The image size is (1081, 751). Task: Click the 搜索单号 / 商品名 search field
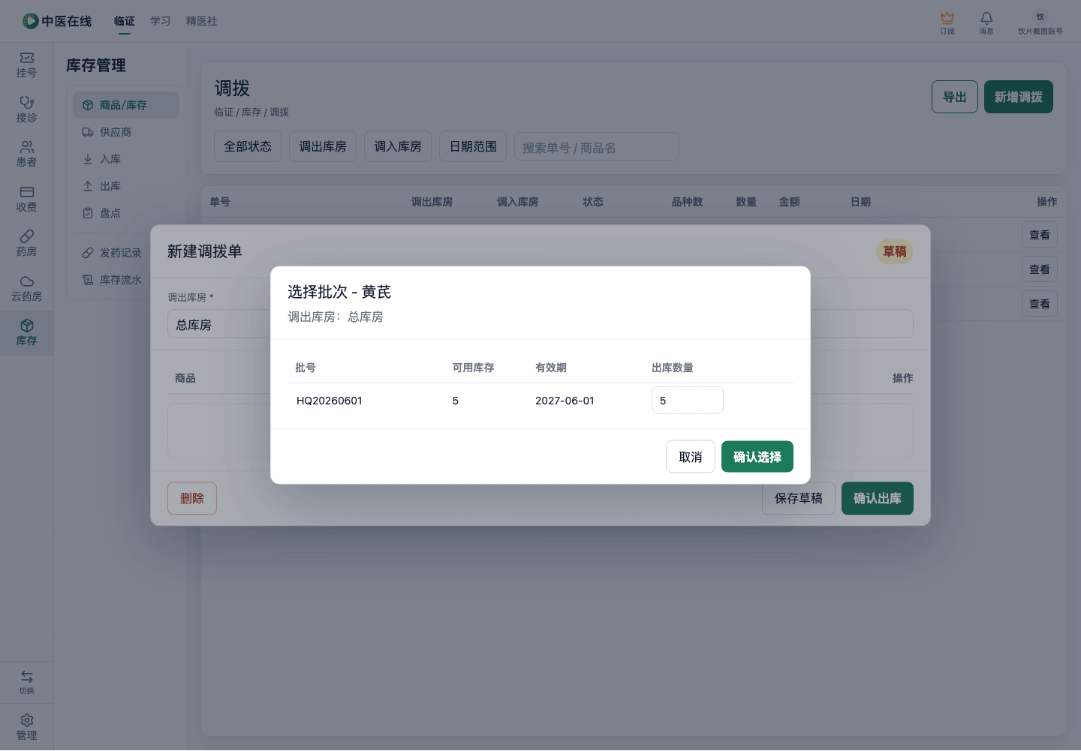pyautogui.click(x=597, y=147)
